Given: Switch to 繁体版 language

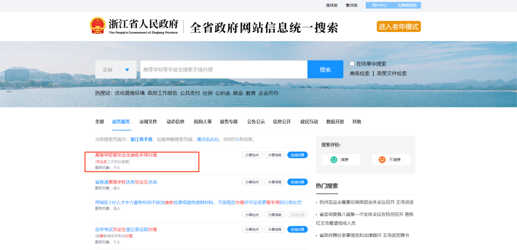Looking at the screenshot, I should (x=351, y=5).
